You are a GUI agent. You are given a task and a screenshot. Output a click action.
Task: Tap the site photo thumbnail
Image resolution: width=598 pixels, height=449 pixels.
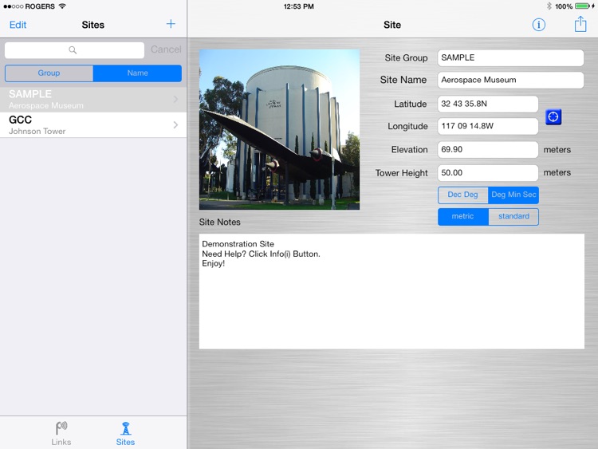(x=279, y=129)
